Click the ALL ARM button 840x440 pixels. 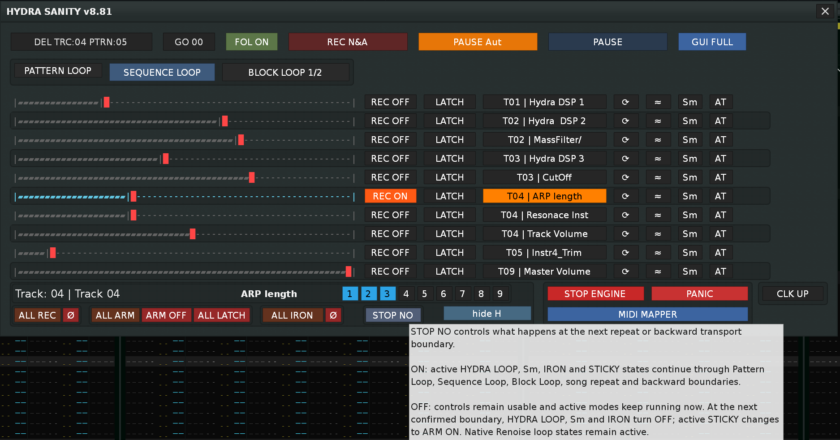[115, 315]
